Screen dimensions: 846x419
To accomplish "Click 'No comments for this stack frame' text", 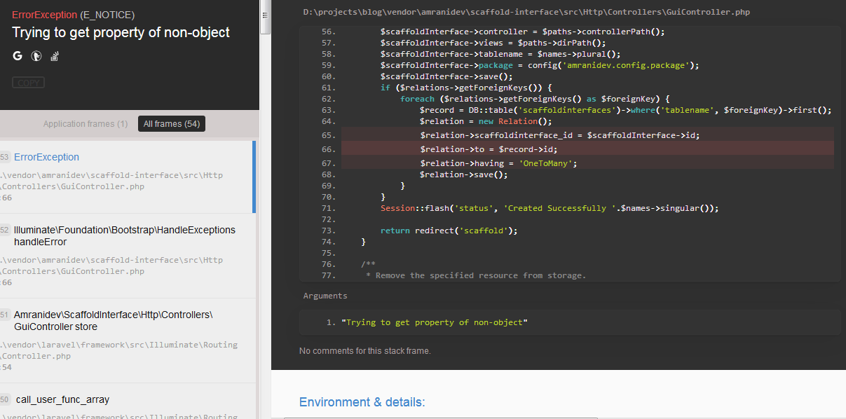I will coord(365,350).
